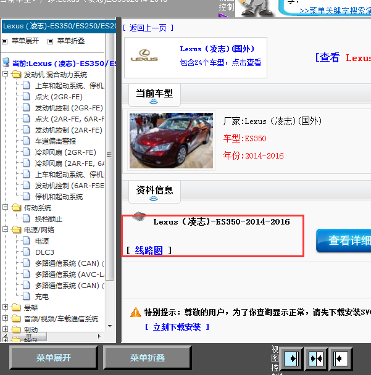Click the 当前:Lexus (凌志)-ES350 root node
This screenshot has height=375, width=371.
tap(64, 64)
